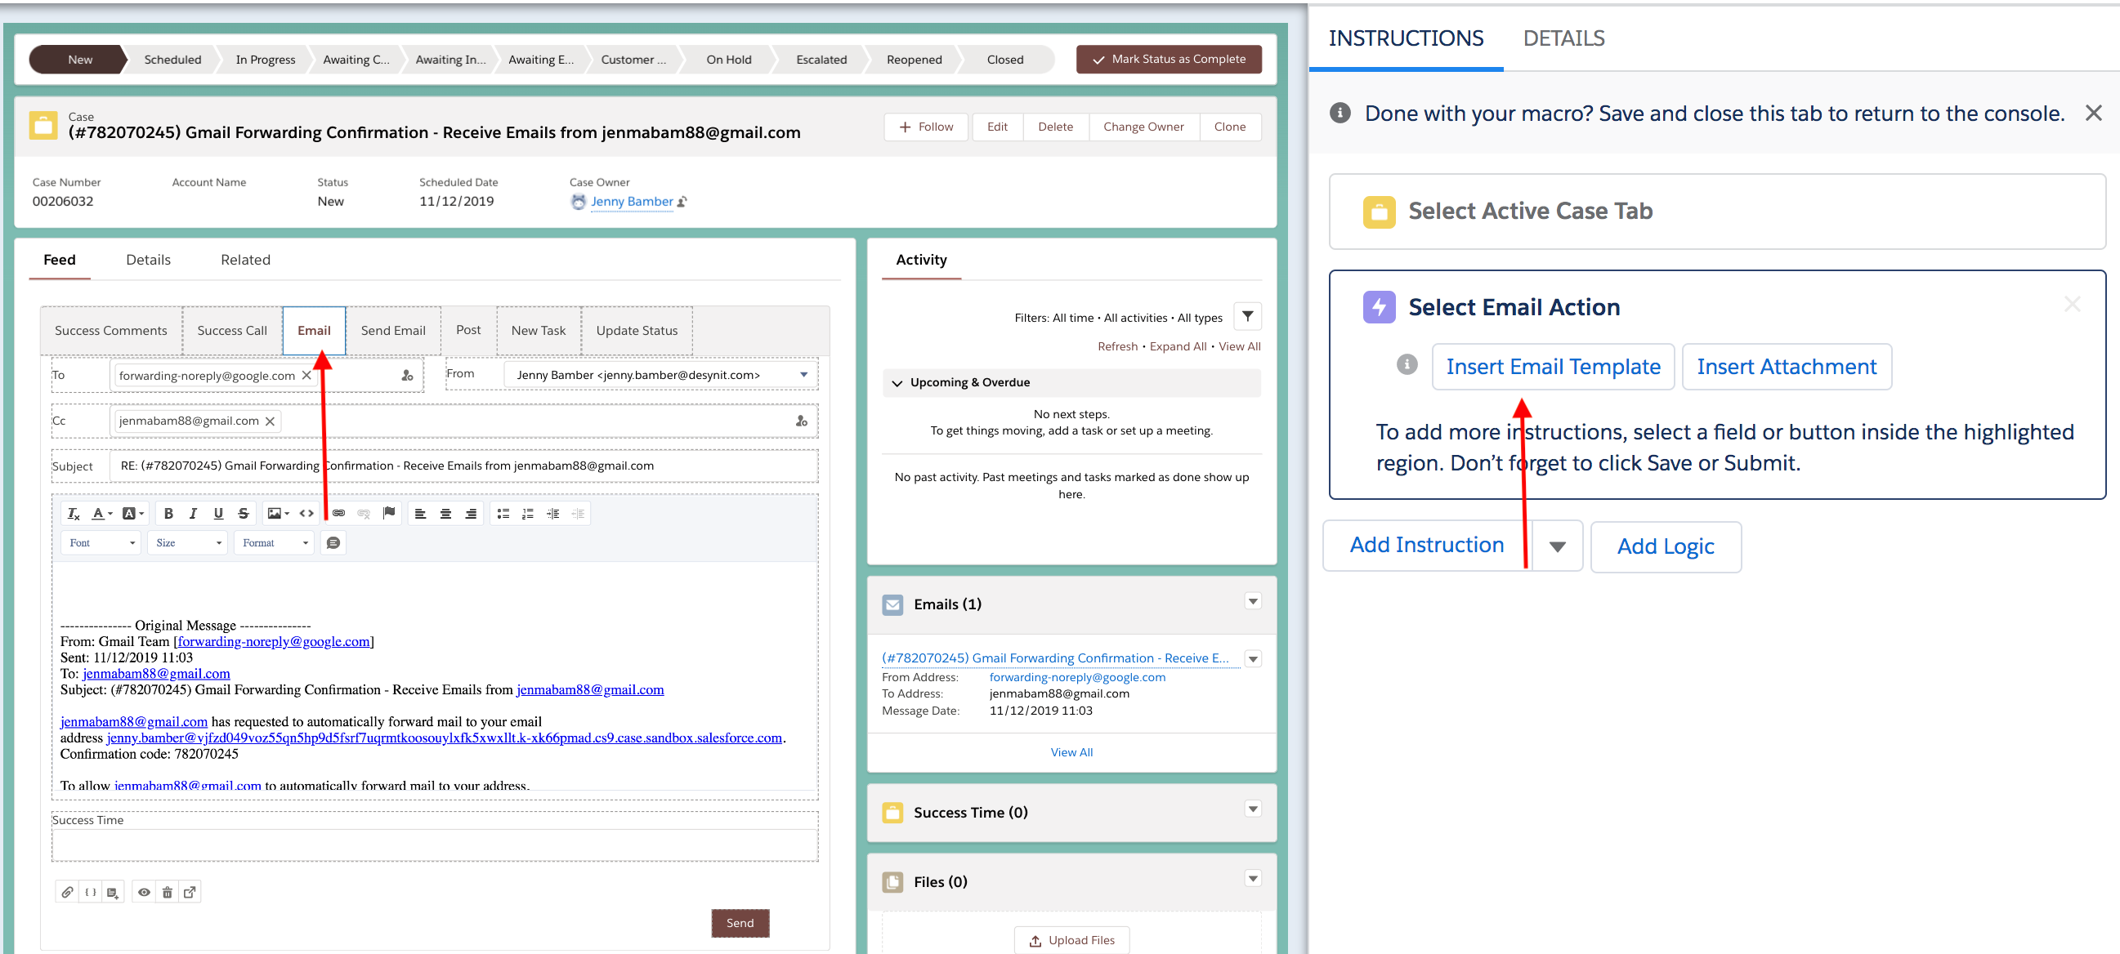2120x954 pixels.
Task: Open the Size dropdown
Action: [189, 543]
